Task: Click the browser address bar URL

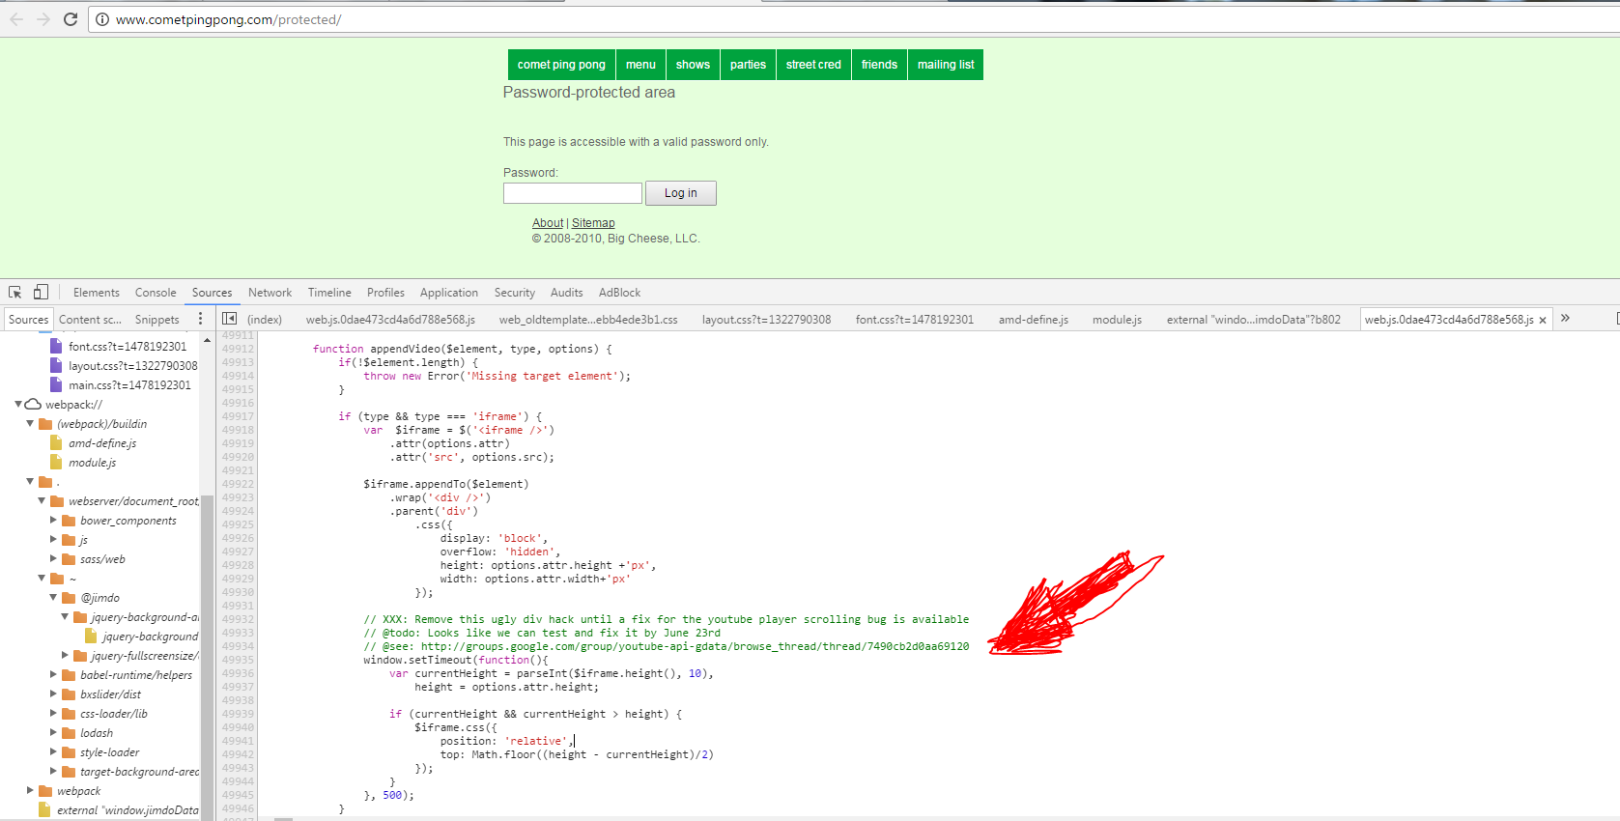Action: 229,19
